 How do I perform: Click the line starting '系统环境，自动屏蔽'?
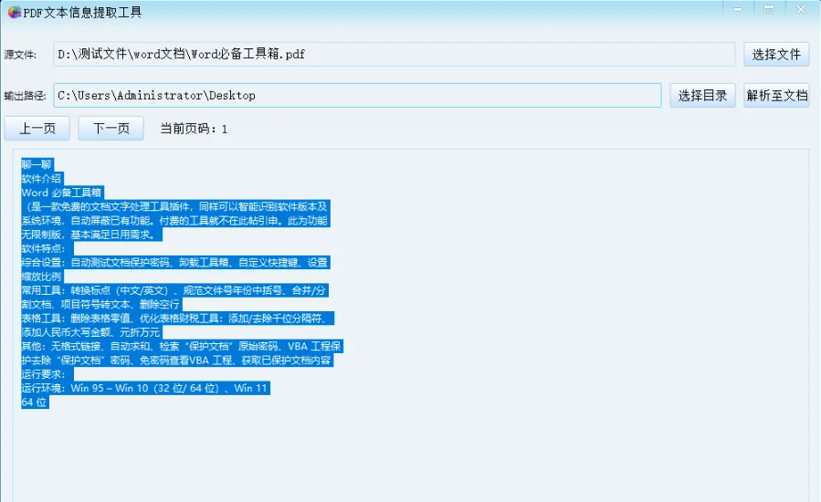click(174, 220)
